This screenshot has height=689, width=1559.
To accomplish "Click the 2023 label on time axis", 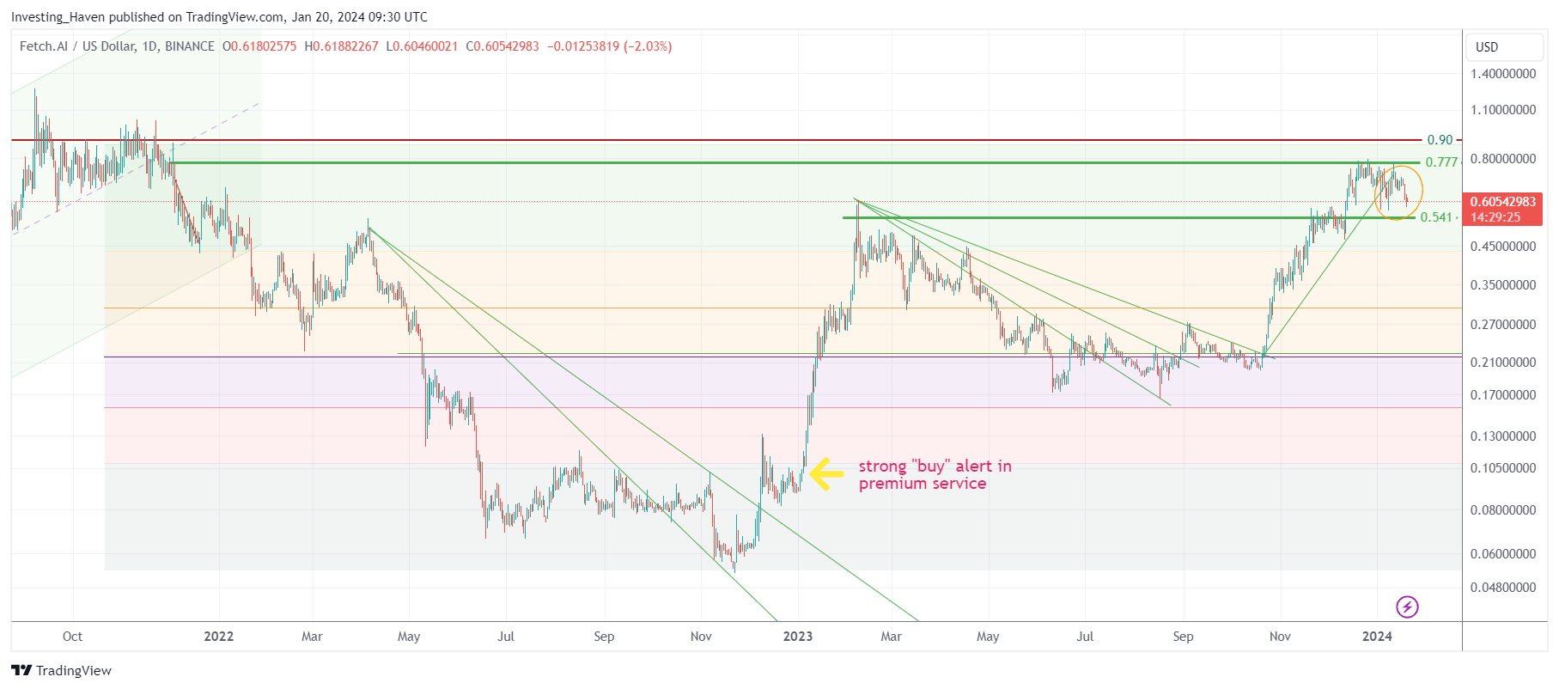I will coord(798,637).
